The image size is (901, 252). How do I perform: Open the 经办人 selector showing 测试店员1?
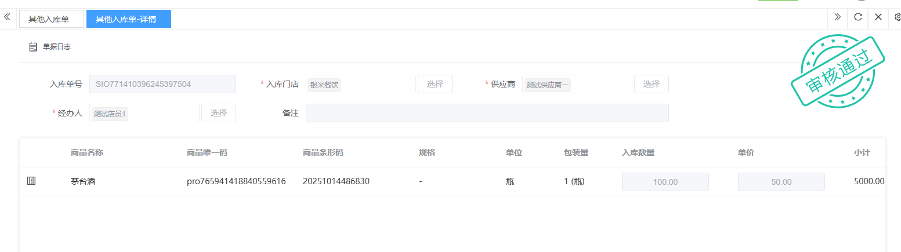[x=144, y=113]
